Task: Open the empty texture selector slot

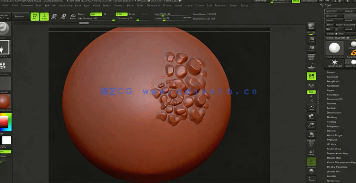Action: pyautogui.click(x=5, y=84)
